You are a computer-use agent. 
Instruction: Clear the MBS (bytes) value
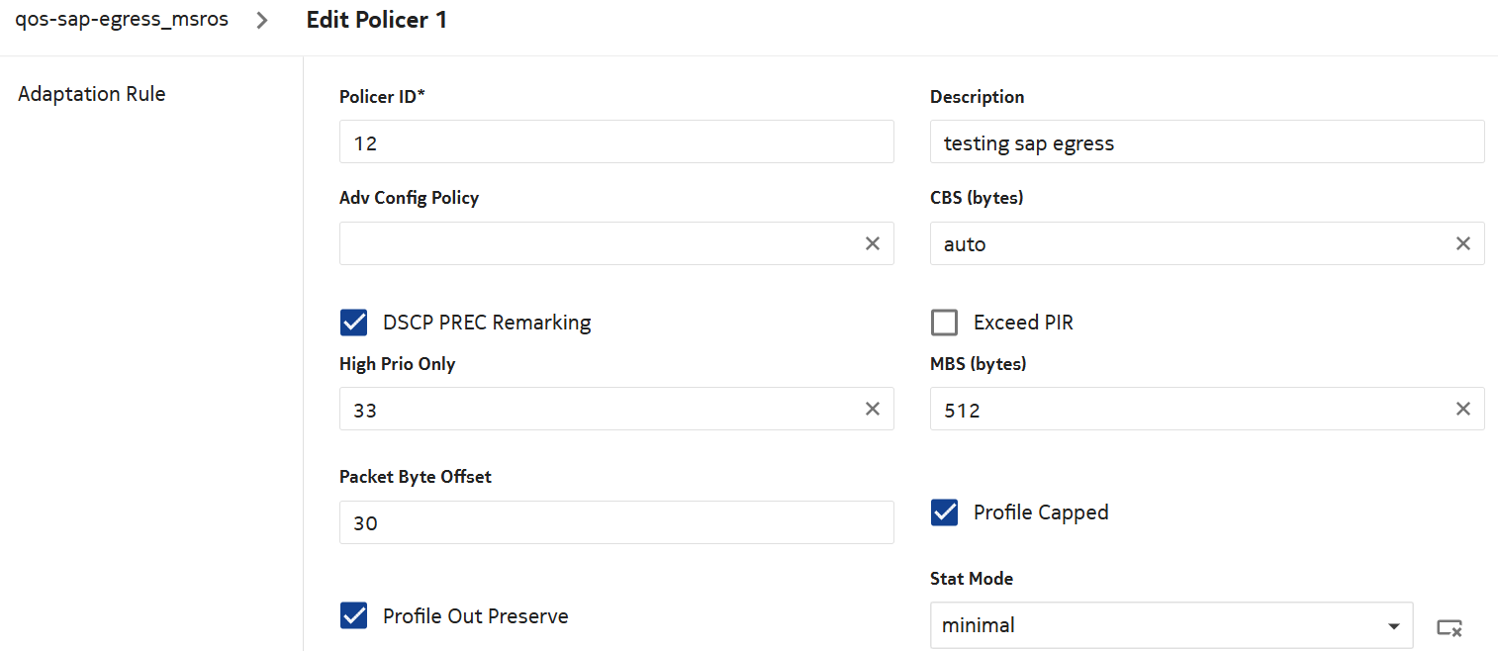(1462, 409)
